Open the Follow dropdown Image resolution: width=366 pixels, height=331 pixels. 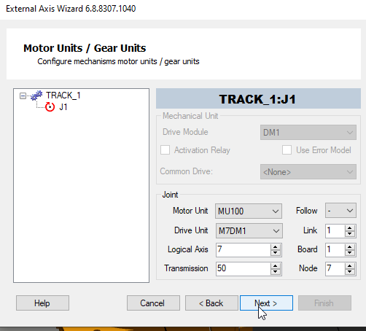click(340, 211)
